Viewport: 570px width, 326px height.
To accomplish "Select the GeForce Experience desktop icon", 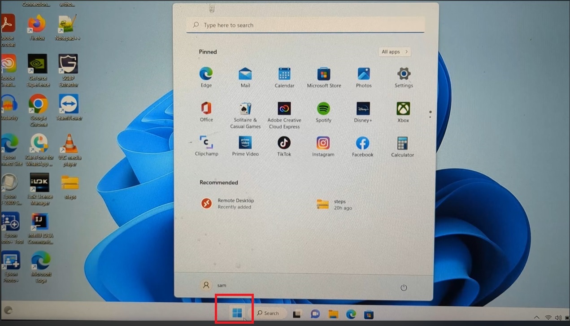I will 38,70.
